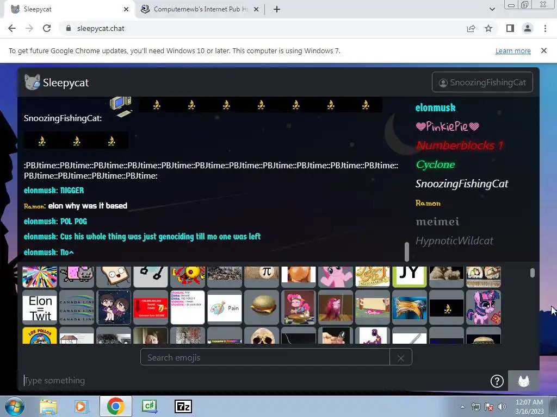Choose the skull emoji
Viewport: 557px width, 417px height.
point(262,336)
